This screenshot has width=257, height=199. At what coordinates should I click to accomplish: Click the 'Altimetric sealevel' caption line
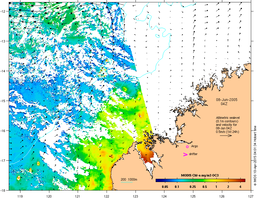(228, 118)
